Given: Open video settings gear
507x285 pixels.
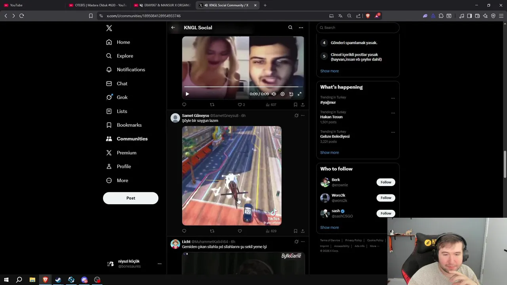Looking at the screenshot, I should pyautogui.click(x=282, y=94).
